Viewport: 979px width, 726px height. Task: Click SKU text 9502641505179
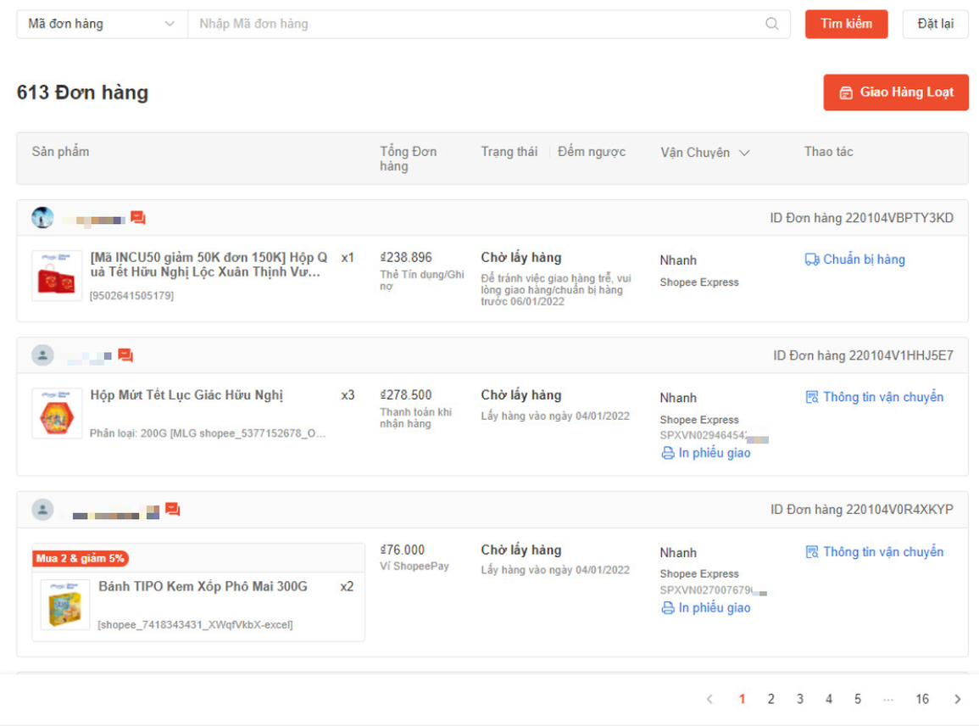(131, 295)
